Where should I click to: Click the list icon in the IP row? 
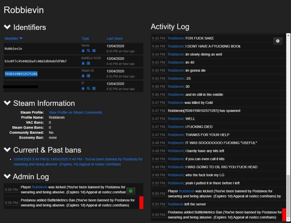(94, 88)
